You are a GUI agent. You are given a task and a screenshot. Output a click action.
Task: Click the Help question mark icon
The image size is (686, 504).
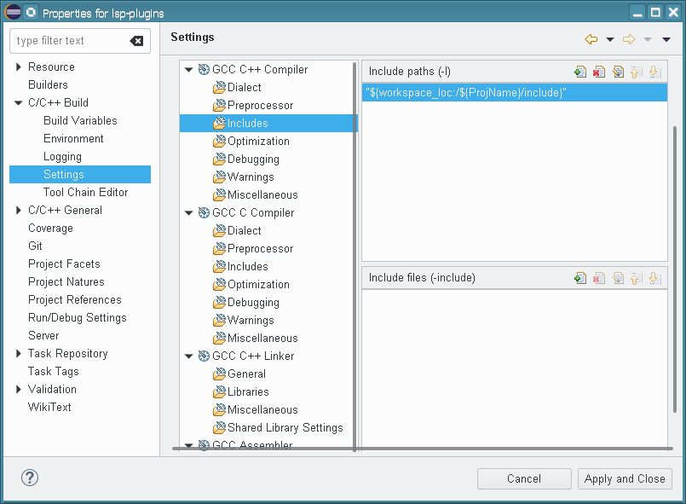coord(30,478)
